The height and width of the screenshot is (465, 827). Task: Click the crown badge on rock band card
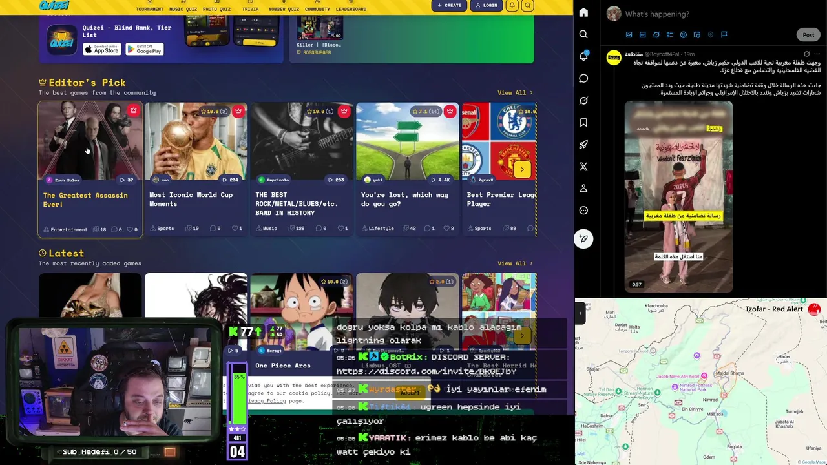point(344,111)
